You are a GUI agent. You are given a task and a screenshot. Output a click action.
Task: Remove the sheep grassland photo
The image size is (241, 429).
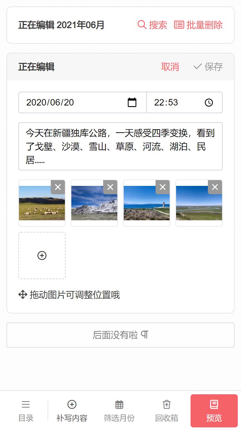(58, 187)
